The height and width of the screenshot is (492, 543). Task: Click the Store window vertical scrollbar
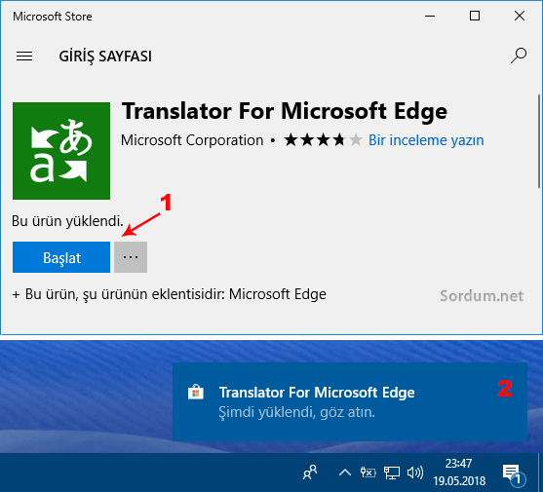click(539, 141)
